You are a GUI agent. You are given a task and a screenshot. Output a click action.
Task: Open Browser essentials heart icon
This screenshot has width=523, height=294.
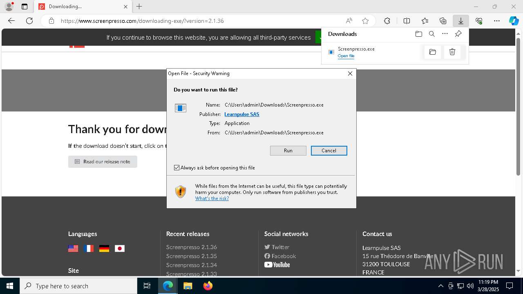[x=479, y=21]
